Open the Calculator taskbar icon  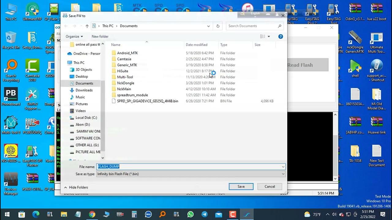[134, 214]
